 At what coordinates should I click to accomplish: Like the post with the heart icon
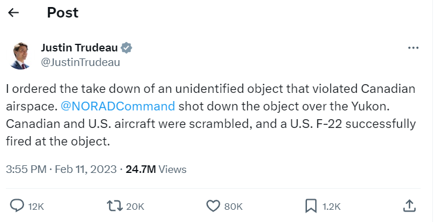213,206
